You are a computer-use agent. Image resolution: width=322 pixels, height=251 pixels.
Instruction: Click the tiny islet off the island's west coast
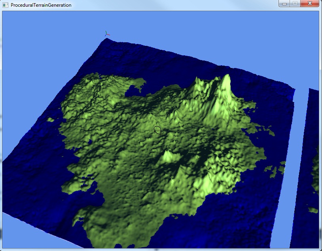click(50, 119)
